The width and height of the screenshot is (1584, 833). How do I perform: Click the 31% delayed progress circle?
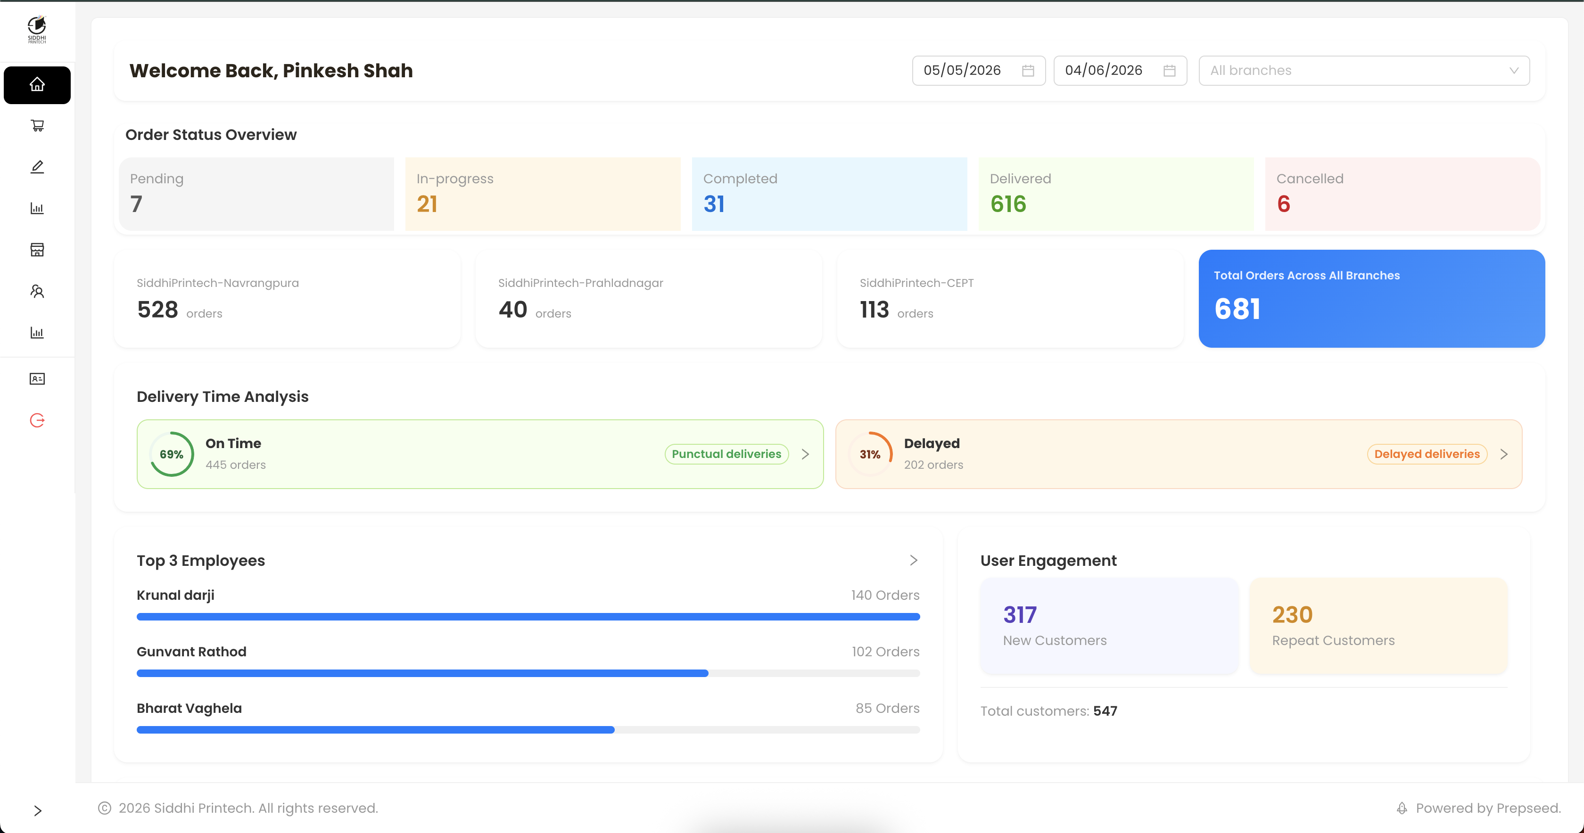[870, 454]
